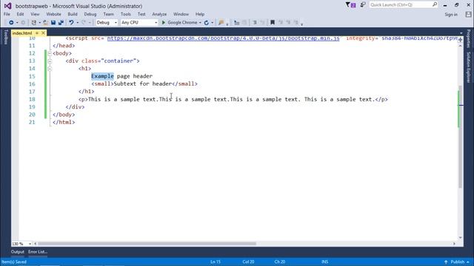
Task: Open the Window menu
Action: [x=181, y=14]
